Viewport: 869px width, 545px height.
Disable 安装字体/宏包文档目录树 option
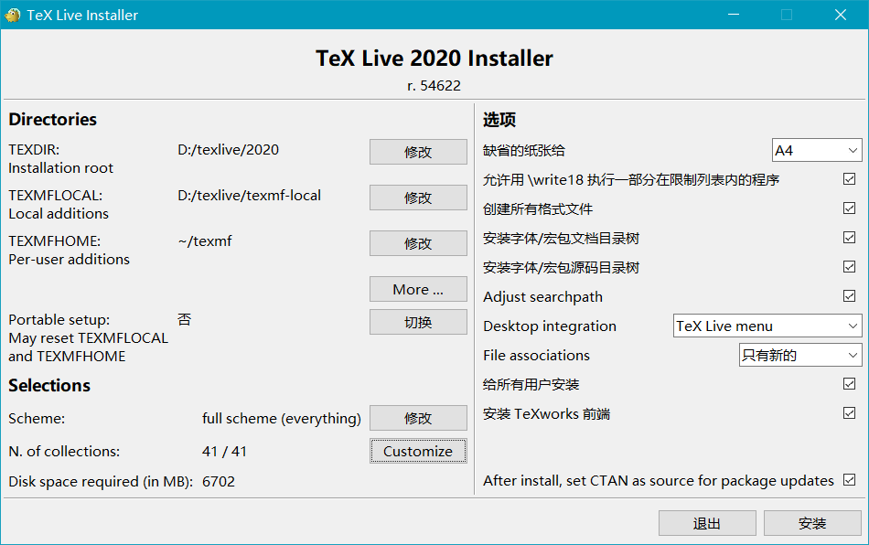[x=850, y=238]
